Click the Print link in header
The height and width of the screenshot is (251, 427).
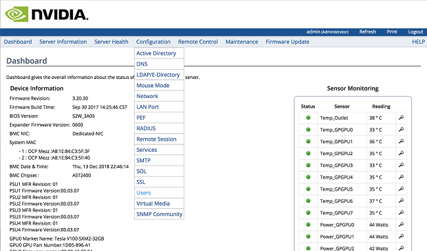point(392,32)
